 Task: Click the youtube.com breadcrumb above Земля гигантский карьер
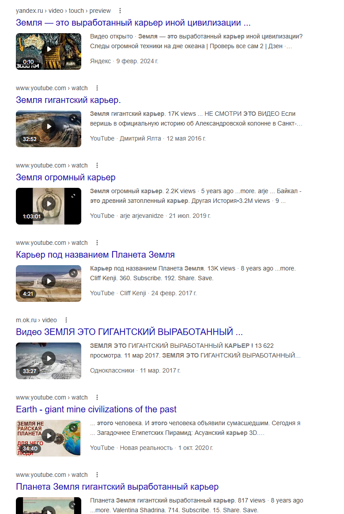52,88
